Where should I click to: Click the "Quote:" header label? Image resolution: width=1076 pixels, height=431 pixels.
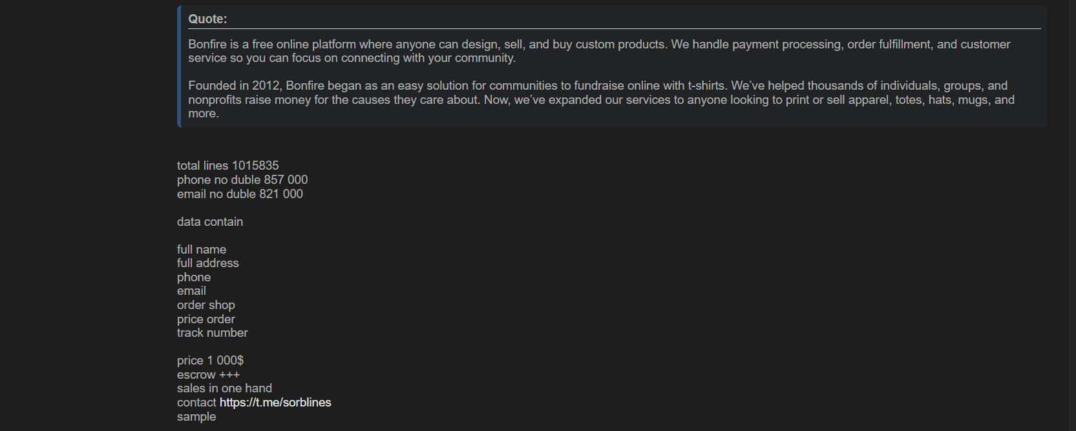(x=207, y=19)
